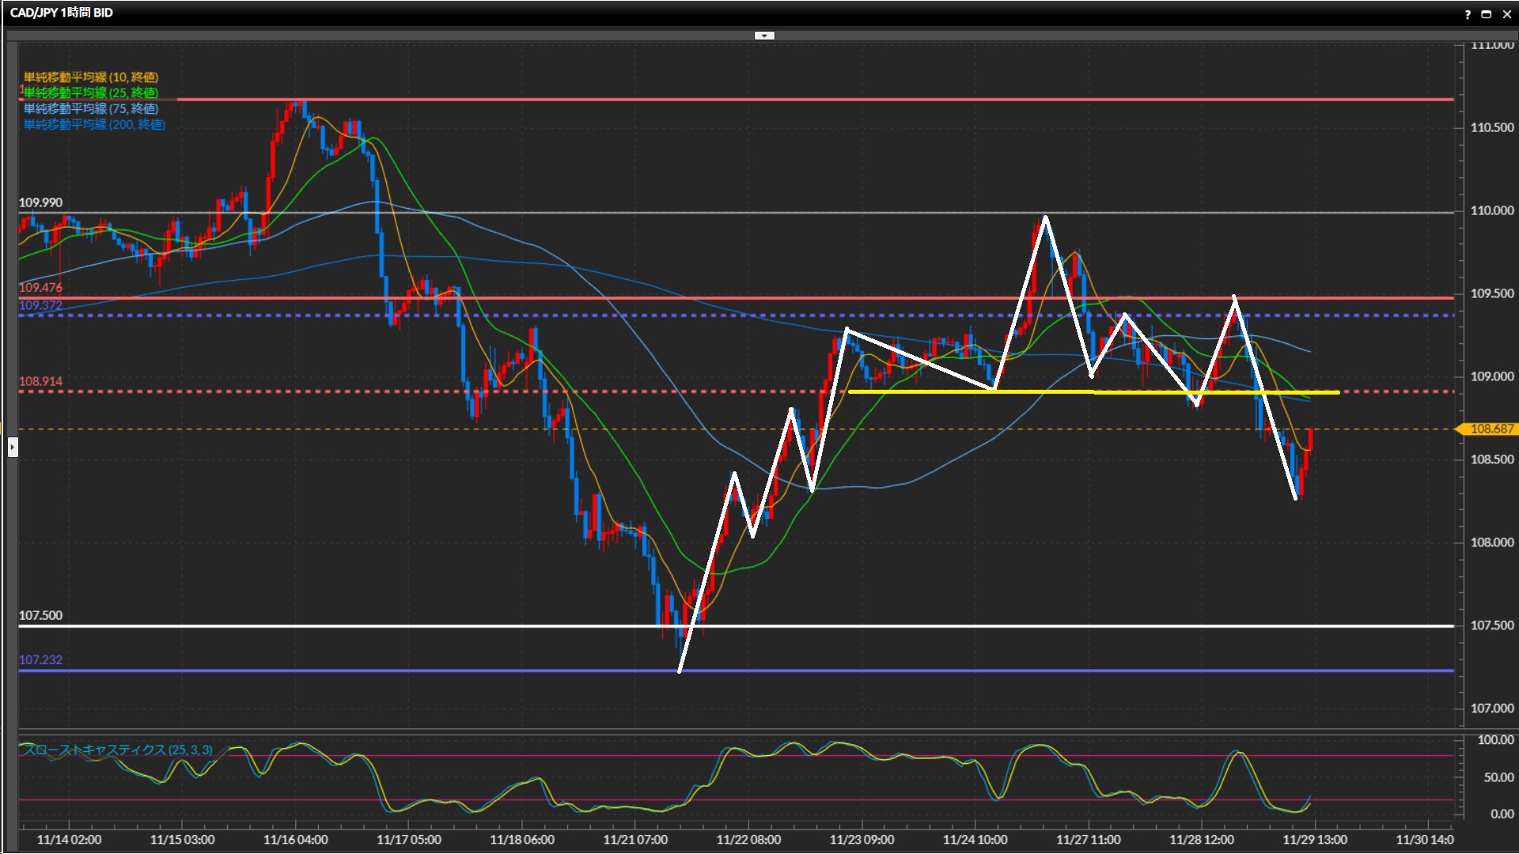
Task: Click the 108.687 current price tag
Action: pyautogui.click(x=1491, y=429)
